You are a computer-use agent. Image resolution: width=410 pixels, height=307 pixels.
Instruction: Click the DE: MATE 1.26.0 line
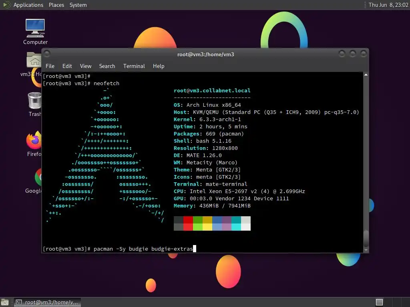198,155
